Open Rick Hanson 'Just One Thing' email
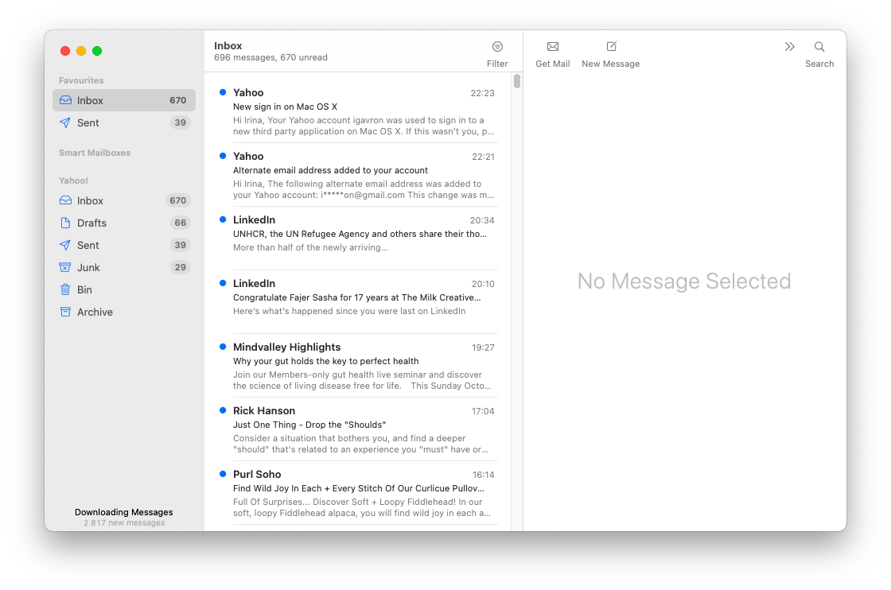 click(357, 429)
